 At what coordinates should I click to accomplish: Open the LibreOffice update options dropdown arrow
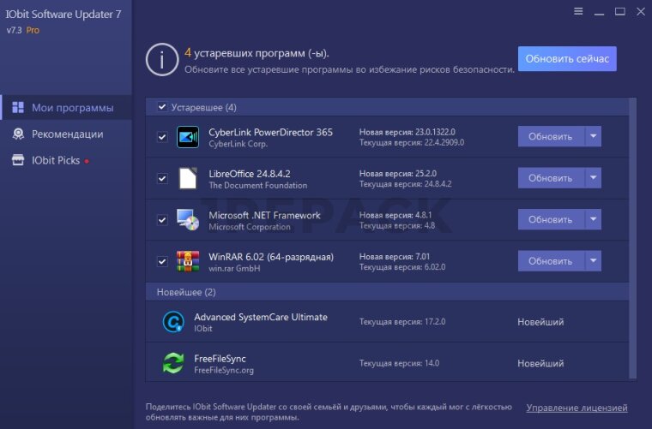click(593, 178)
